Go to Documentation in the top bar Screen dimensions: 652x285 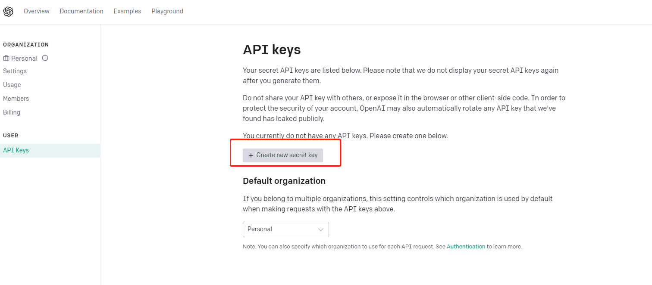[81, 11]
